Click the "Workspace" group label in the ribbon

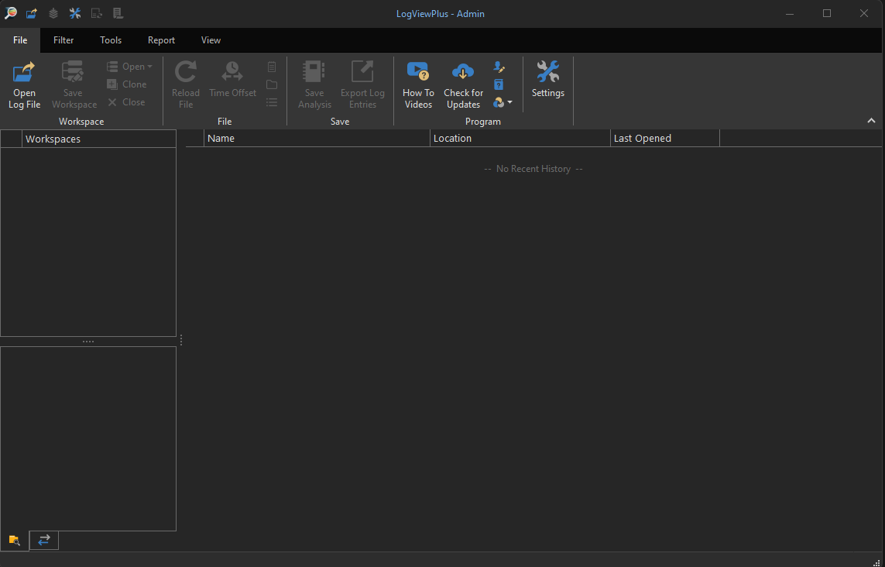81,122
